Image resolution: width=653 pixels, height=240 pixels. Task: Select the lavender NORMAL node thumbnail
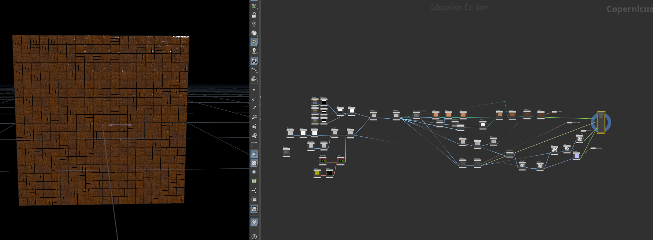(577, 156)
